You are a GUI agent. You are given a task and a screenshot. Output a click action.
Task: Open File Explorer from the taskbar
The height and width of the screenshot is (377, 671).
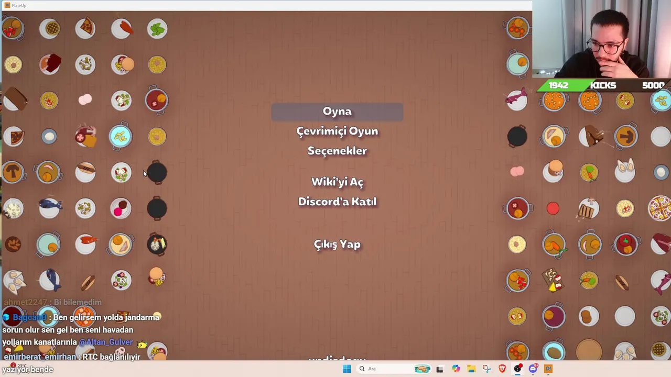click(x=471, y=369)
